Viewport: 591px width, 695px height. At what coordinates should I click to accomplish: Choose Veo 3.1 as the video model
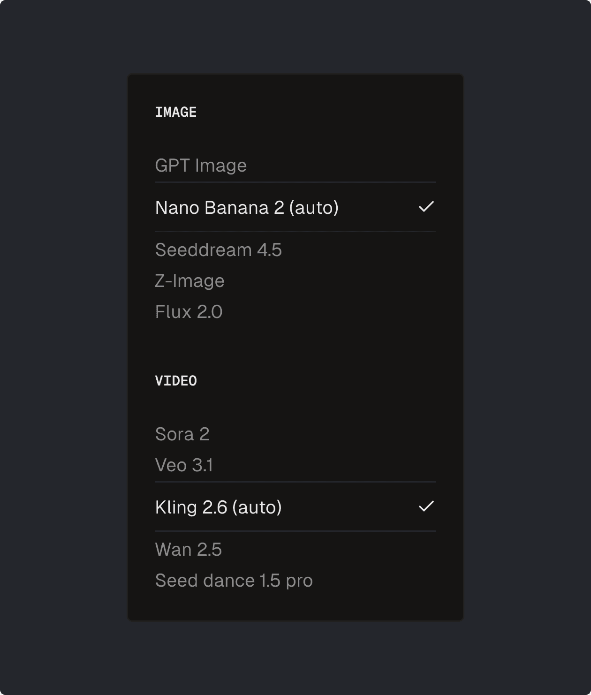tap(184, 465)
